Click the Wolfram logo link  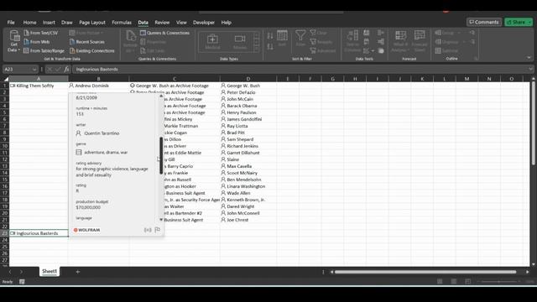(86, 230)
